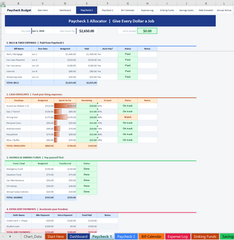Image resolution: width=234 pixels, height=240 pixels.
Task: Select Student Loan extra payment $0.00
Action: point(65,227)
